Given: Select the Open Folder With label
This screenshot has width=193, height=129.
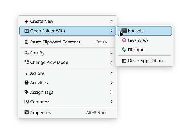Looking at the screenshot, I should (48, 31).
